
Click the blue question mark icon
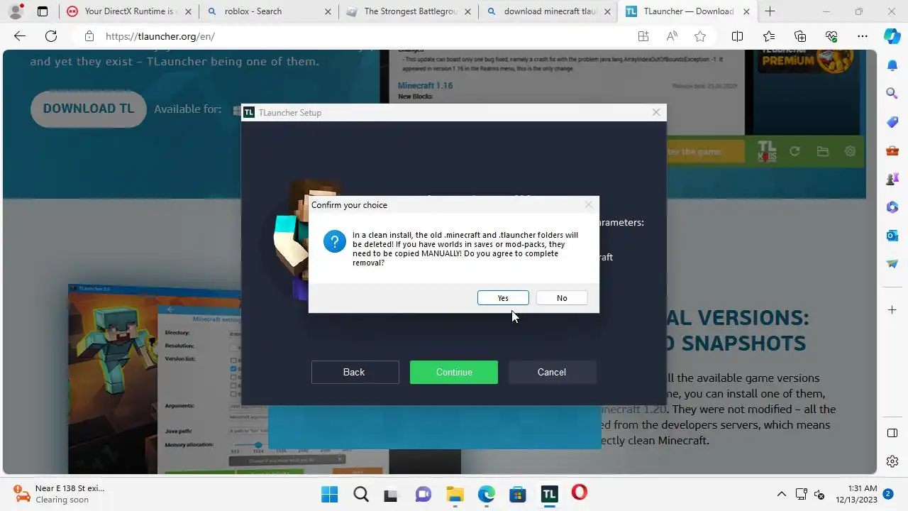point(335,241)
